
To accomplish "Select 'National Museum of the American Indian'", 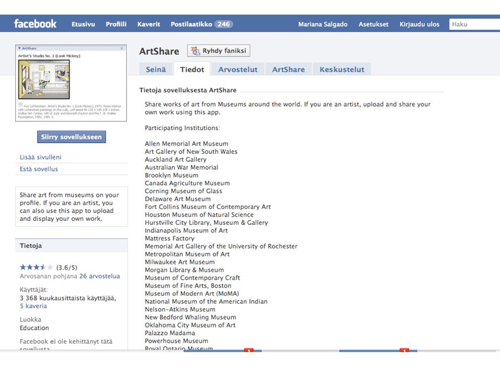I will (x=206, y=302).
